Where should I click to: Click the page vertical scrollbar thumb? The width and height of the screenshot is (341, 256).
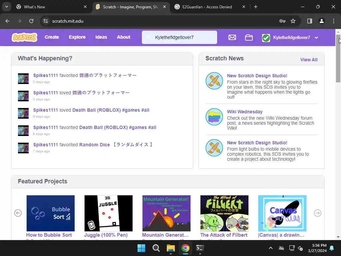338,58
